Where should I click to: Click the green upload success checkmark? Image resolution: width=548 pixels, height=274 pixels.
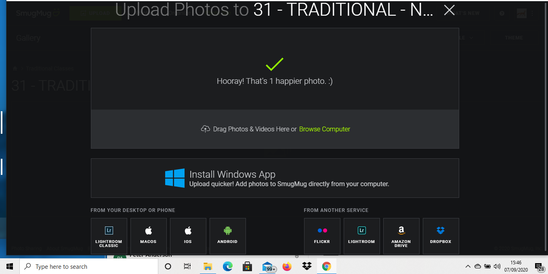[x=275, y=64]
